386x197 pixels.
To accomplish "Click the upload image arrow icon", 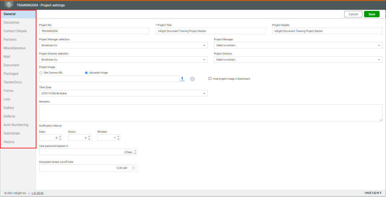I will pos(182,79).
